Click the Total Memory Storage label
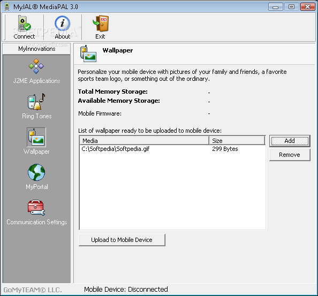The image size is (318, 296). (x=113, y=92)
